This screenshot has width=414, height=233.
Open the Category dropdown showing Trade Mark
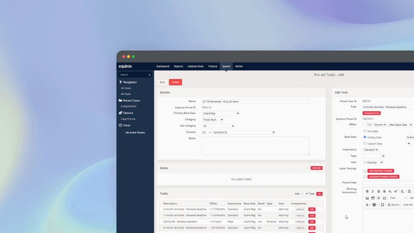[x=213, y=120]
